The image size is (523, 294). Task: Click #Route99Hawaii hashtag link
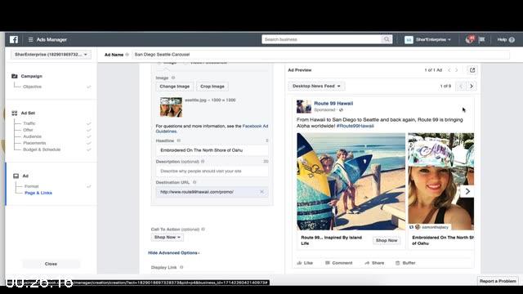pos(355,126)
